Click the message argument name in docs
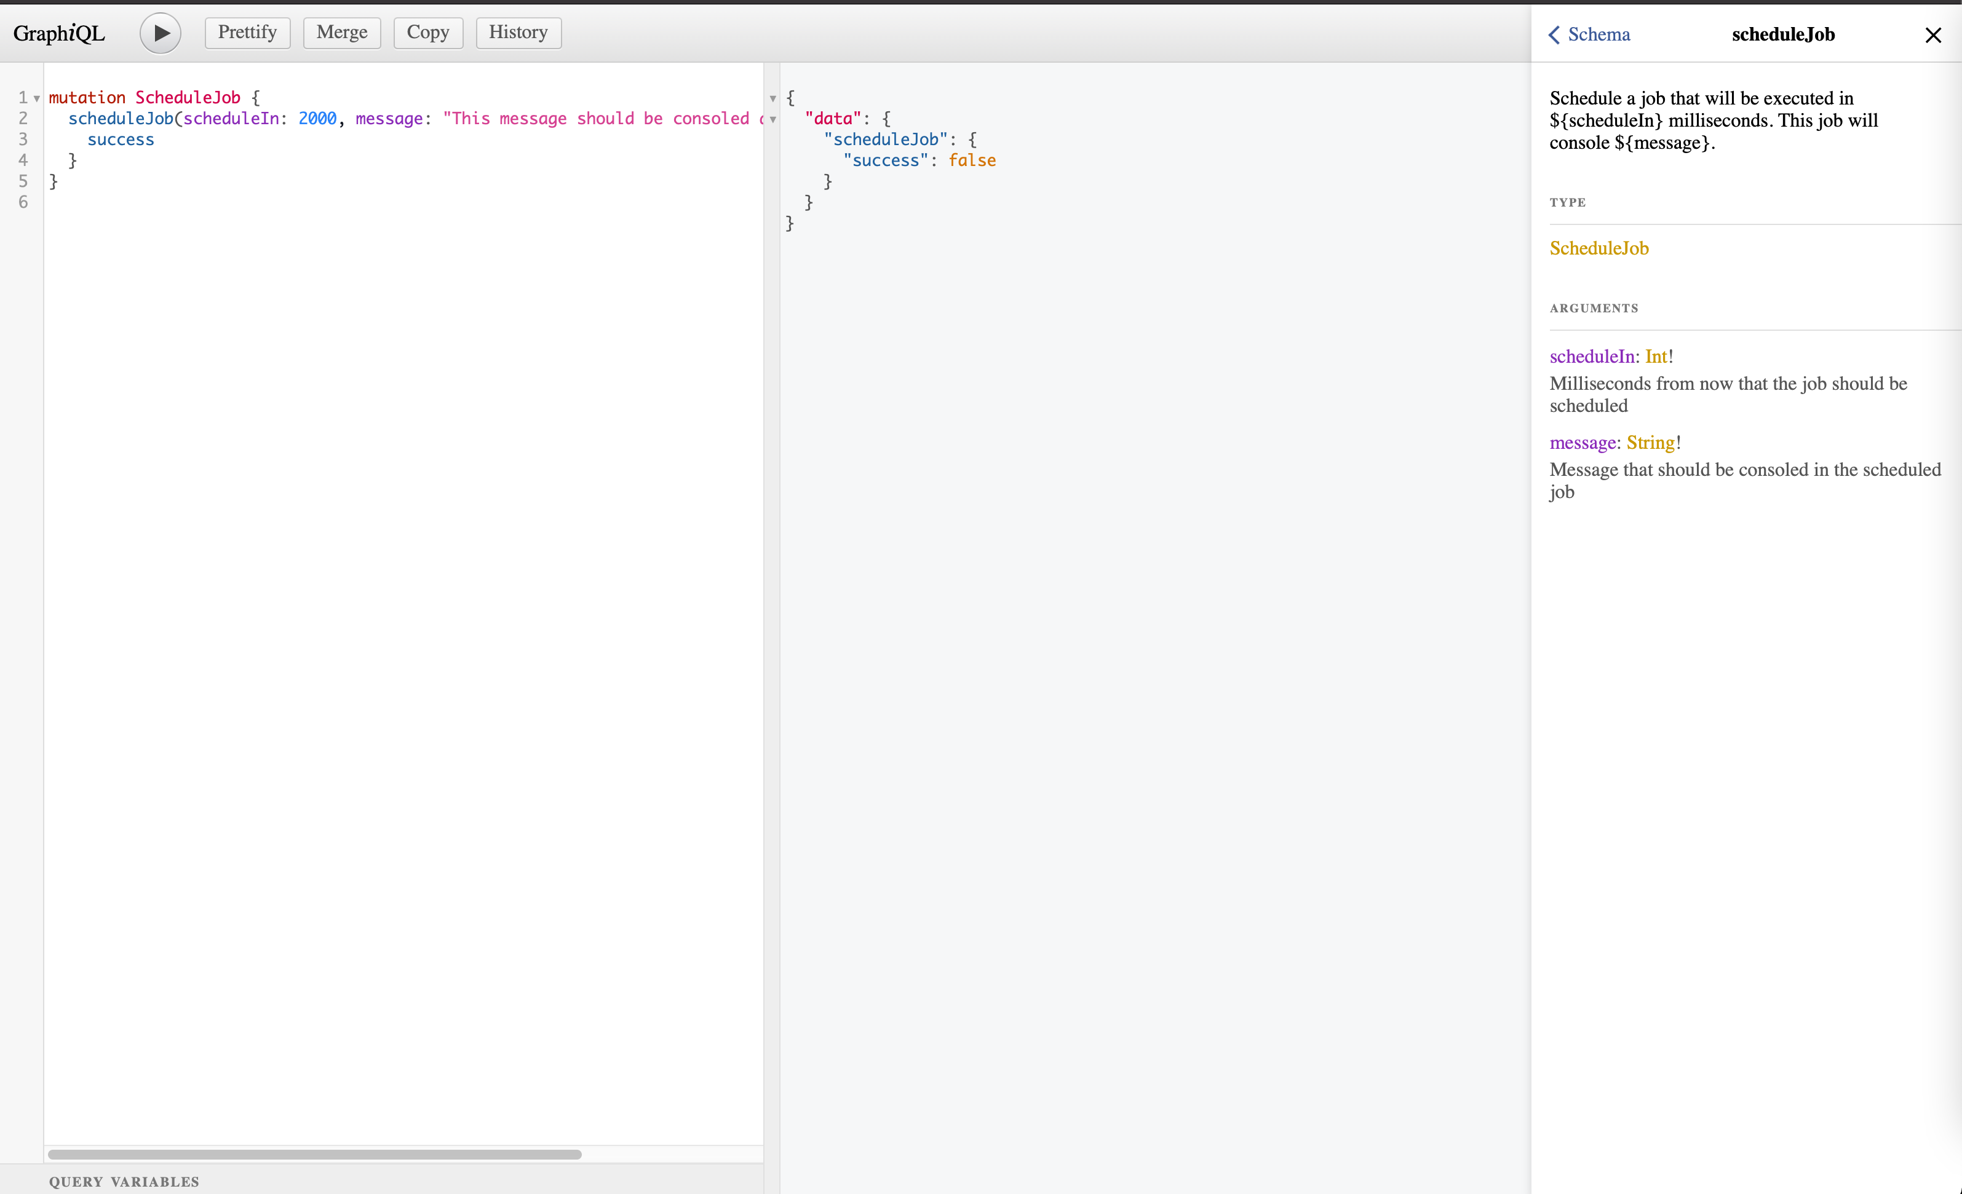Image resolution: width=1962 pixels, height=1194 pixels. click(1582, 443)
